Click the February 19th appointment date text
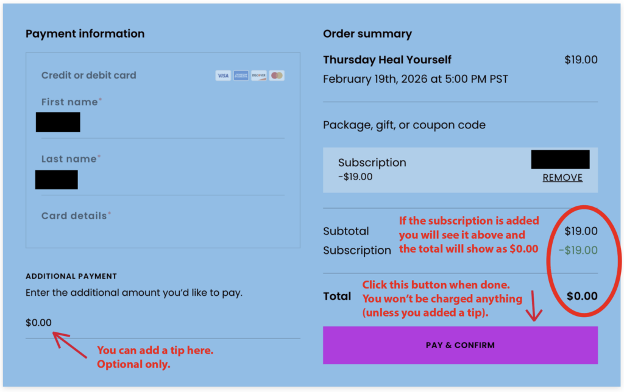The image size is (624, 392). pos(415,79)
